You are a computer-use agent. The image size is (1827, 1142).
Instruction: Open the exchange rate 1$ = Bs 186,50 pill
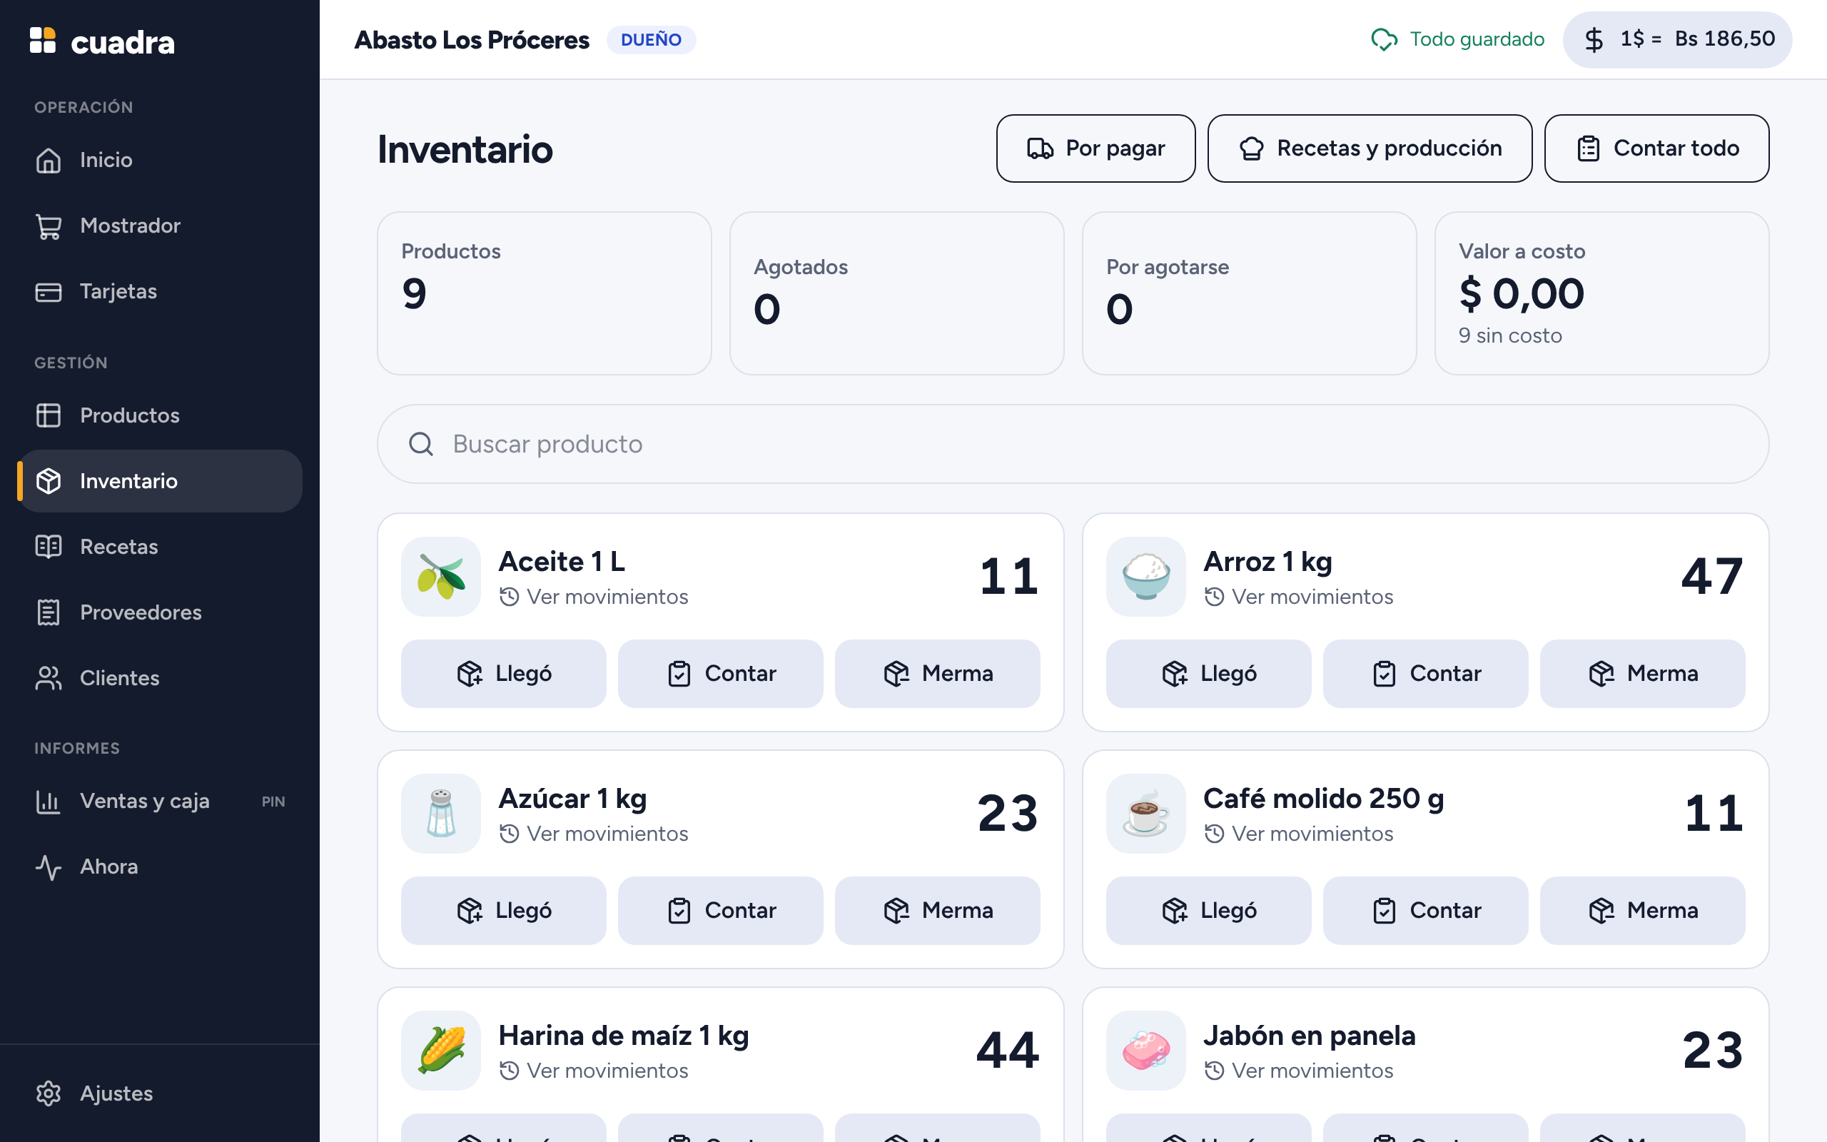1678,39
